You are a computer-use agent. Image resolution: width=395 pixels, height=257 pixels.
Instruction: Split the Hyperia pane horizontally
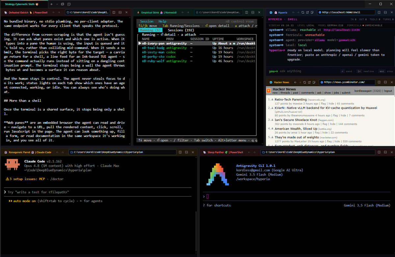coord(385,12)
